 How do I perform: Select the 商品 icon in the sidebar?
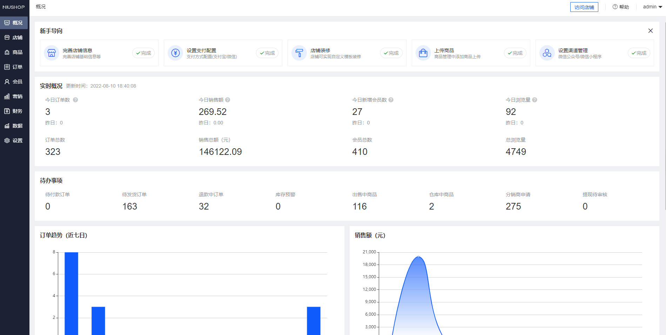(14, 52)
